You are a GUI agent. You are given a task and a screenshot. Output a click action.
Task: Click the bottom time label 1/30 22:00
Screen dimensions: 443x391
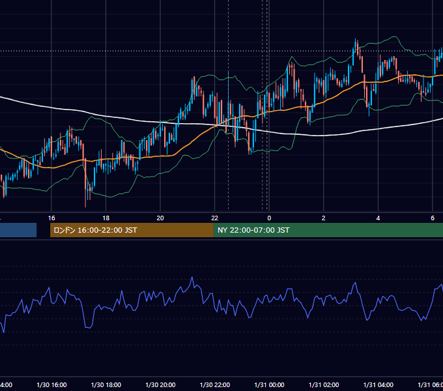[215, 384]
